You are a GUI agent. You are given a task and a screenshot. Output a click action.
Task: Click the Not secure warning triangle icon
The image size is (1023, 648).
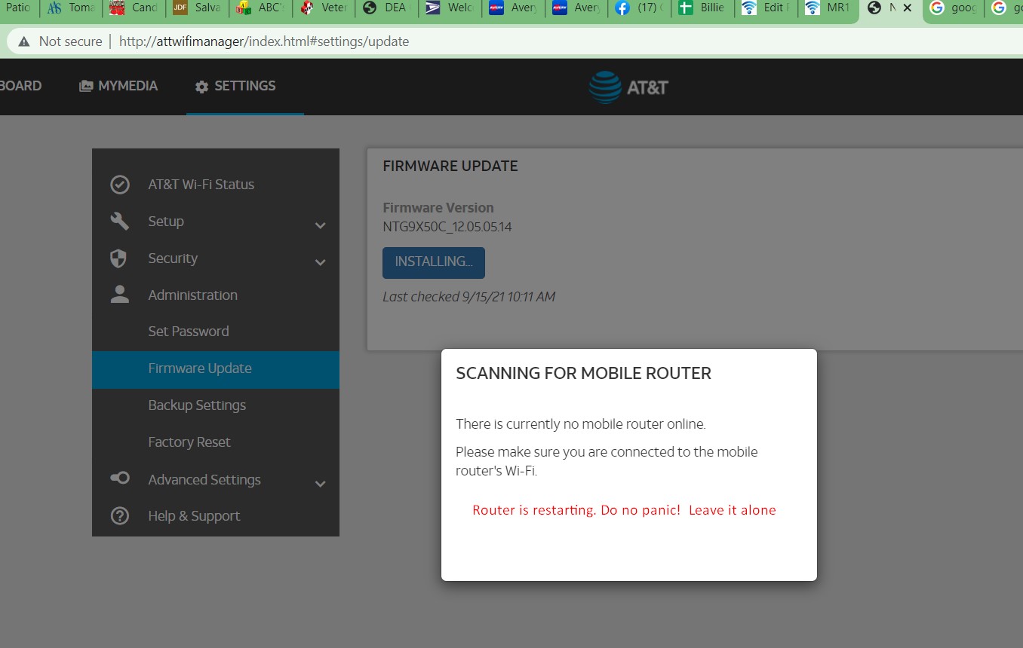(x=24, y=41)
